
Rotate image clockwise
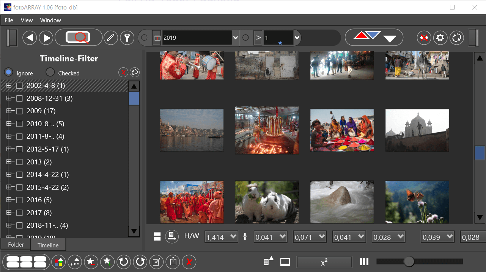140,261
